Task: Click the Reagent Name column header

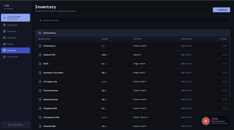Action: point(44,39)
